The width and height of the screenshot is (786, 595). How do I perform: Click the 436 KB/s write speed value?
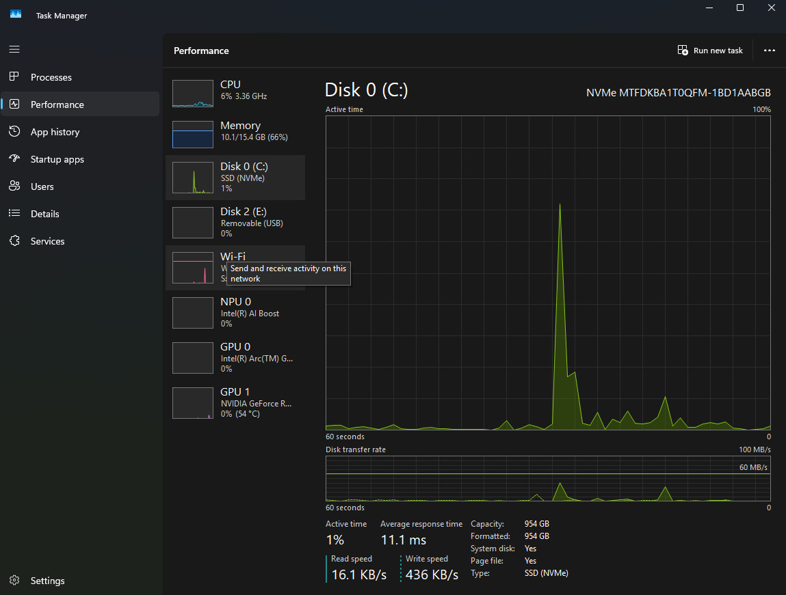point(432,575)
